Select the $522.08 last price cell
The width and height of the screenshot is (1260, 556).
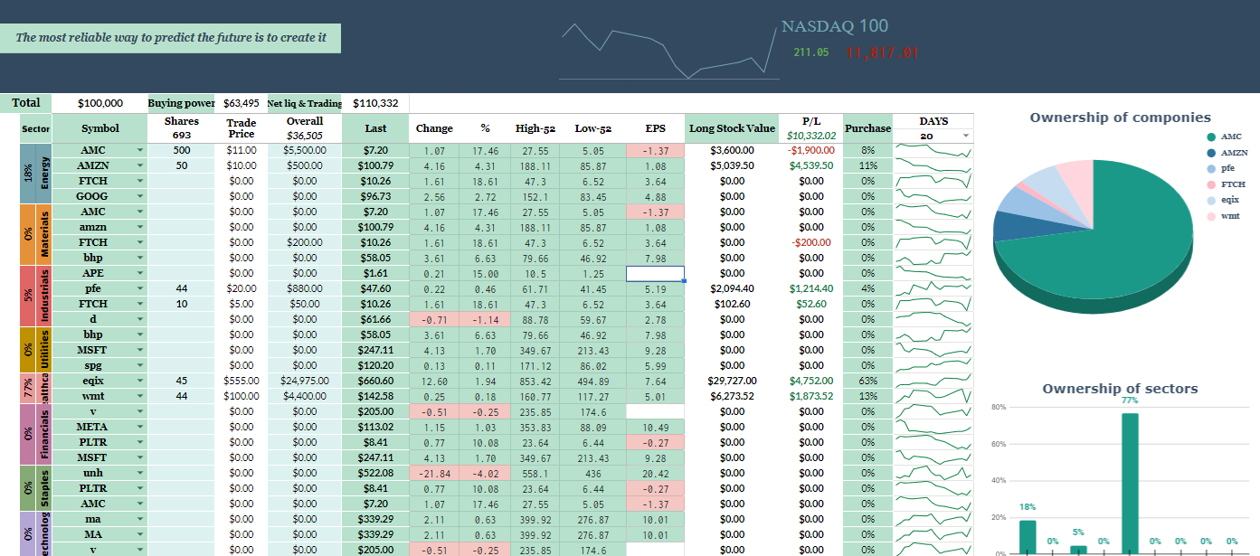[x=376, y=473]
